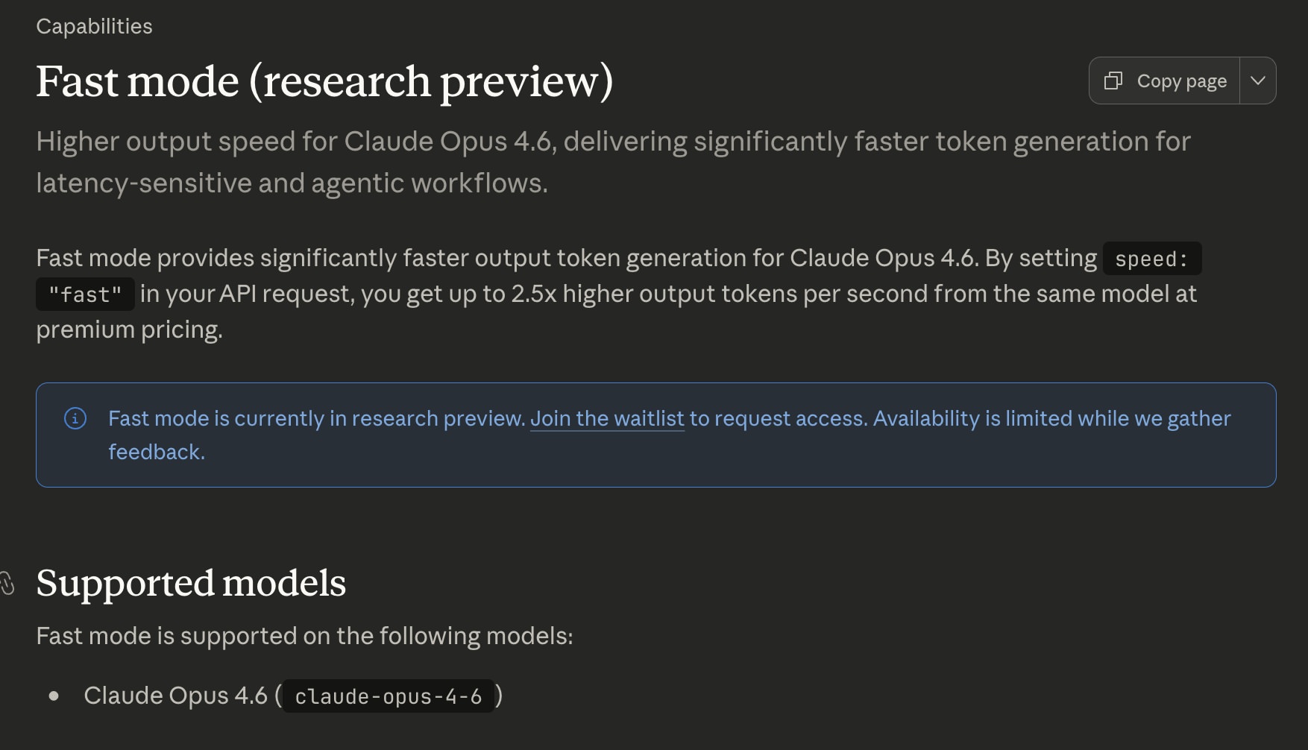
Task: Click the circled-i indicator next to the notice text
Action: [x=77, y=418]
